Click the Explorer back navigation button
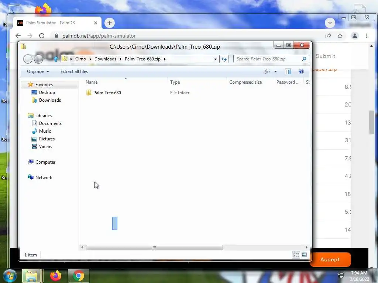Screen dimensions: 378x283 click(28, 59)
